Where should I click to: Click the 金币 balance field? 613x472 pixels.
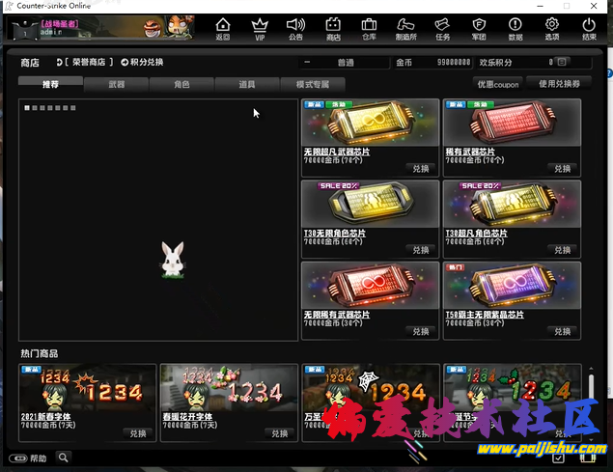tap(432, 62)
